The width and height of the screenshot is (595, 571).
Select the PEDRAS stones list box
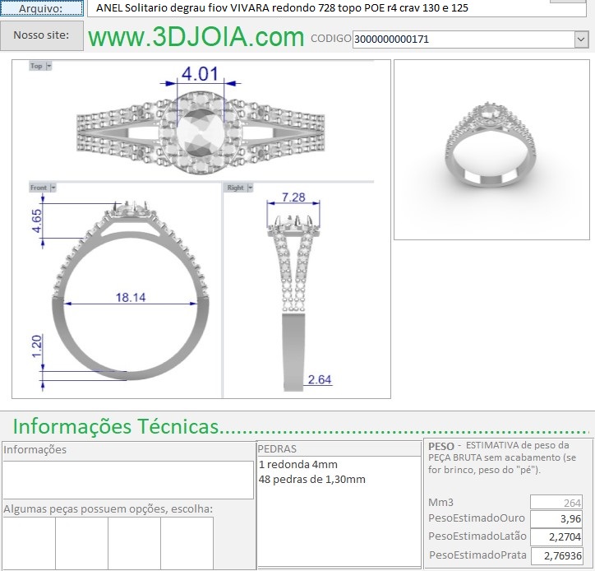coord(339,510)
